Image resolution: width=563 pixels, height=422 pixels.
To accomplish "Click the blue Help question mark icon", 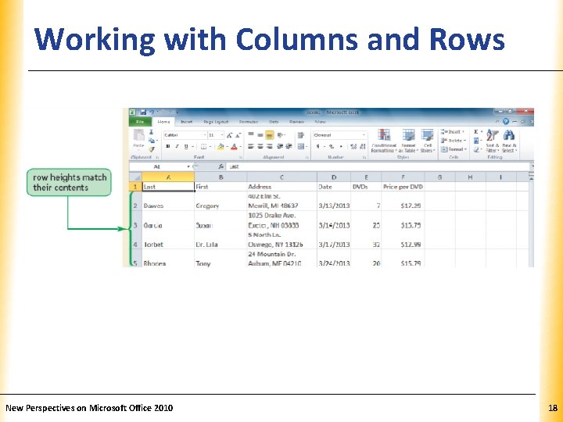I will (506, 122).
